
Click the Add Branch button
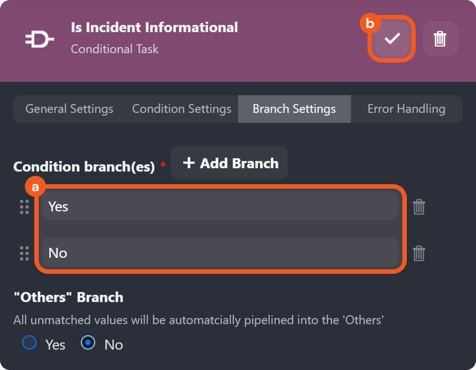(x=229, y=163)
